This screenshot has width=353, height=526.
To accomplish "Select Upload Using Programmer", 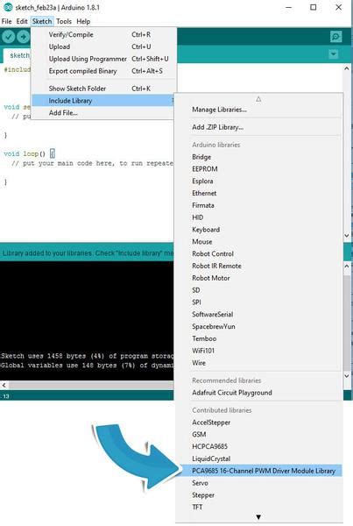I will (x=104, y=59).
